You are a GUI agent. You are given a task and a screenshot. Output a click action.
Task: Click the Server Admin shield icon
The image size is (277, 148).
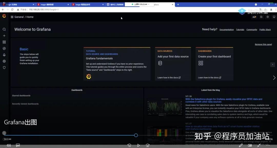(x=4, y=67)
